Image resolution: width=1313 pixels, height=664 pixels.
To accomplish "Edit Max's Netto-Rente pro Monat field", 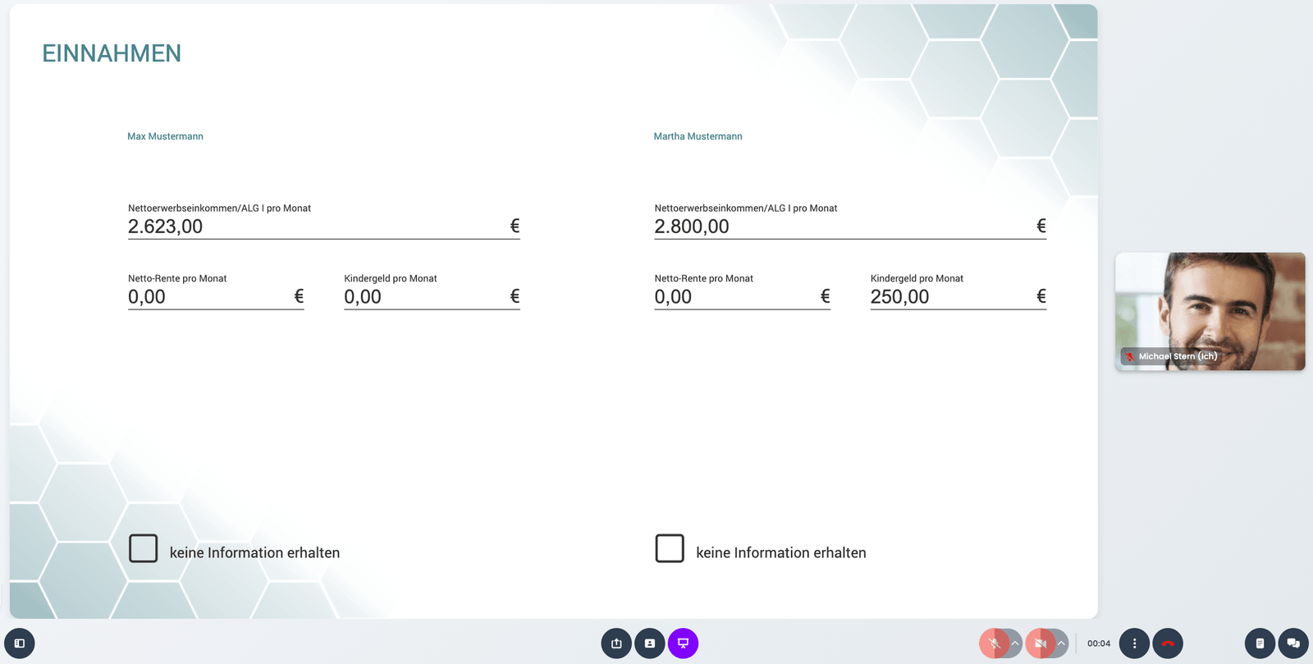I will click(216, 297).
